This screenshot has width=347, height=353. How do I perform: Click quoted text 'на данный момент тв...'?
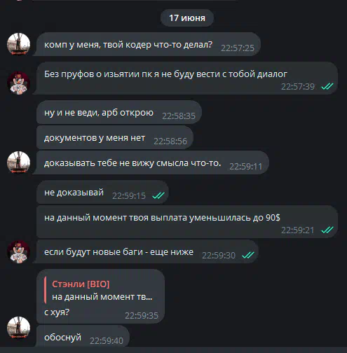pos(102,297)
